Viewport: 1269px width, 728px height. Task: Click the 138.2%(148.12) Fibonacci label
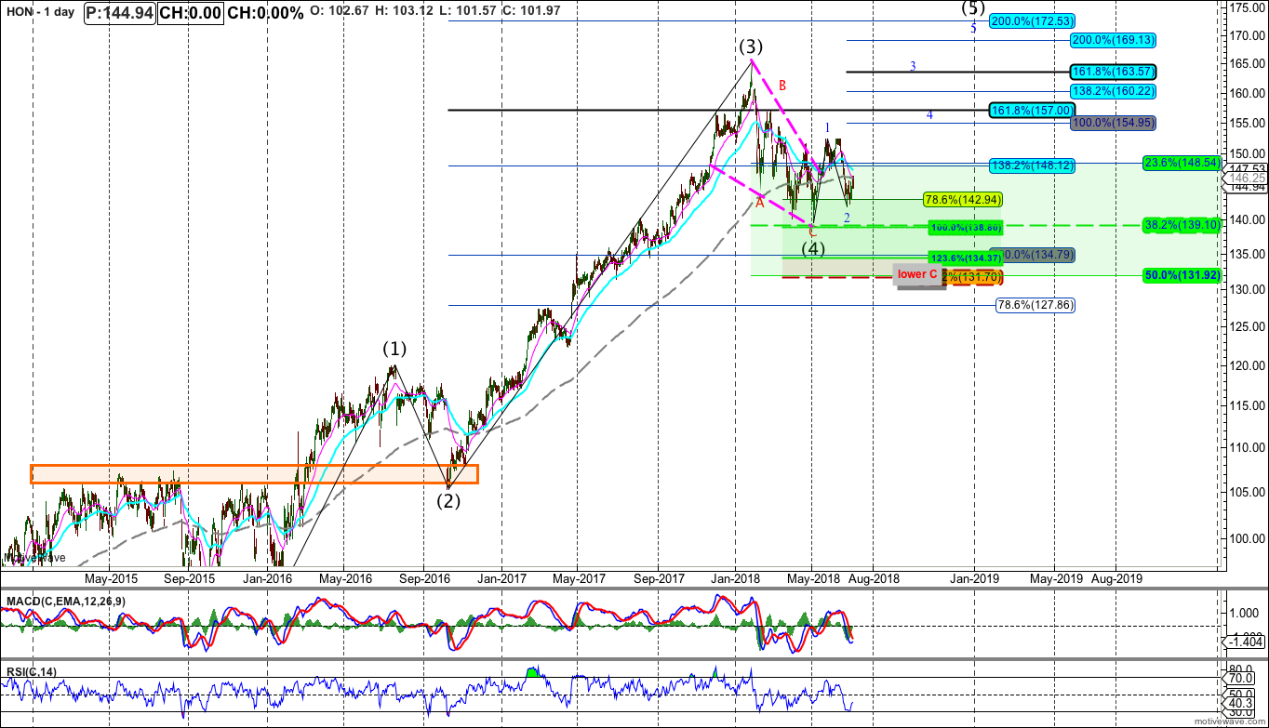[x=1033, y=165]
